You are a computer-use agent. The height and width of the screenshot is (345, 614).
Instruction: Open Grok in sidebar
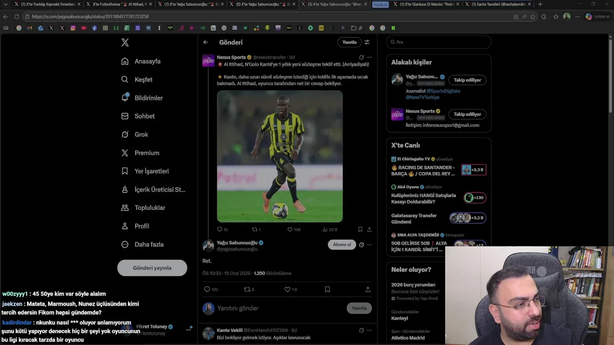[x=135, y=135]
